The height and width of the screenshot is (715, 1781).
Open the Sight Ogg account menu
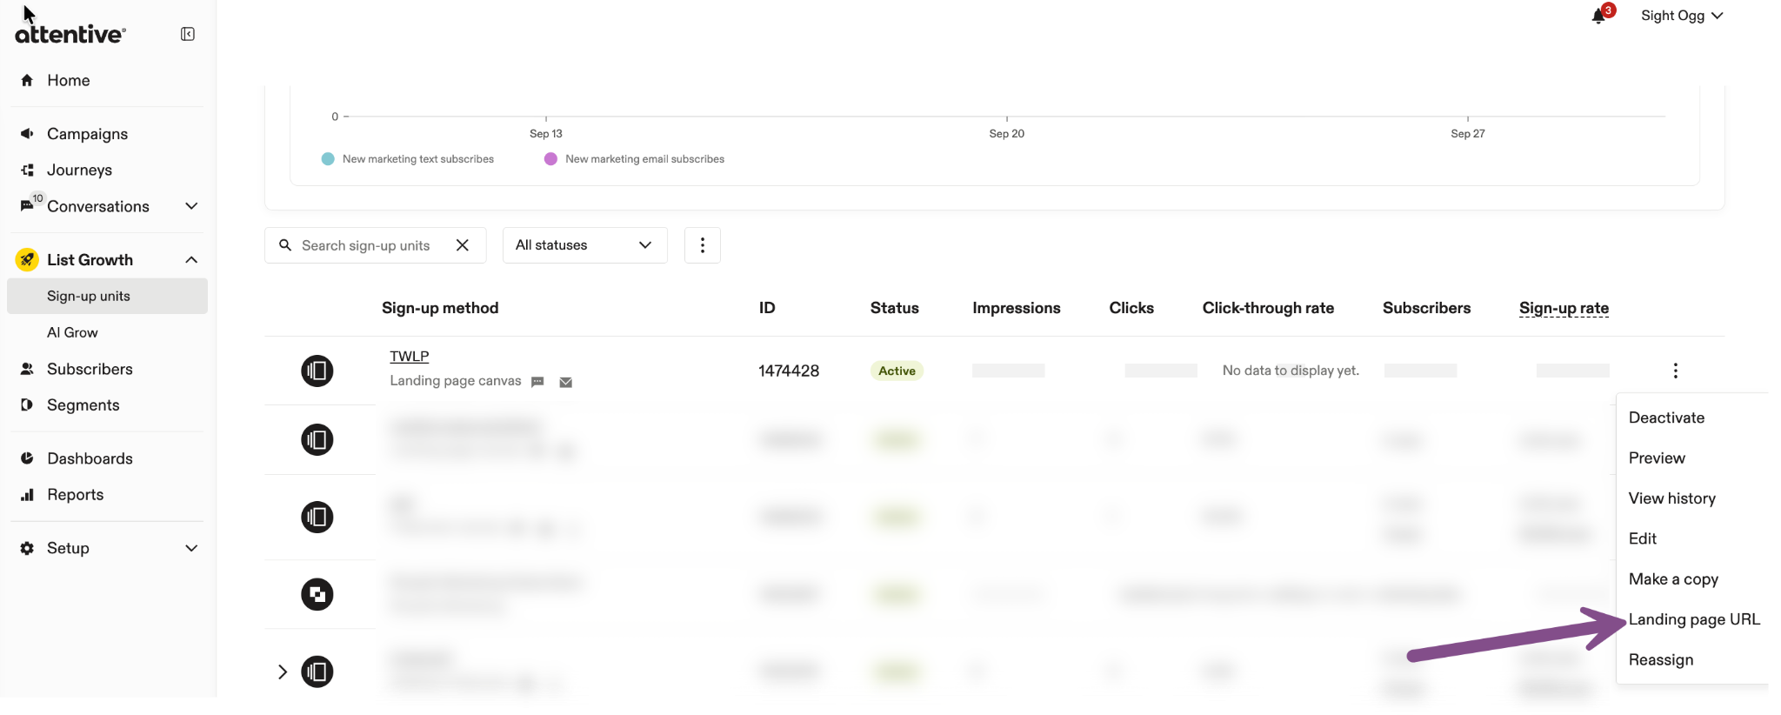click(1682, 16)
